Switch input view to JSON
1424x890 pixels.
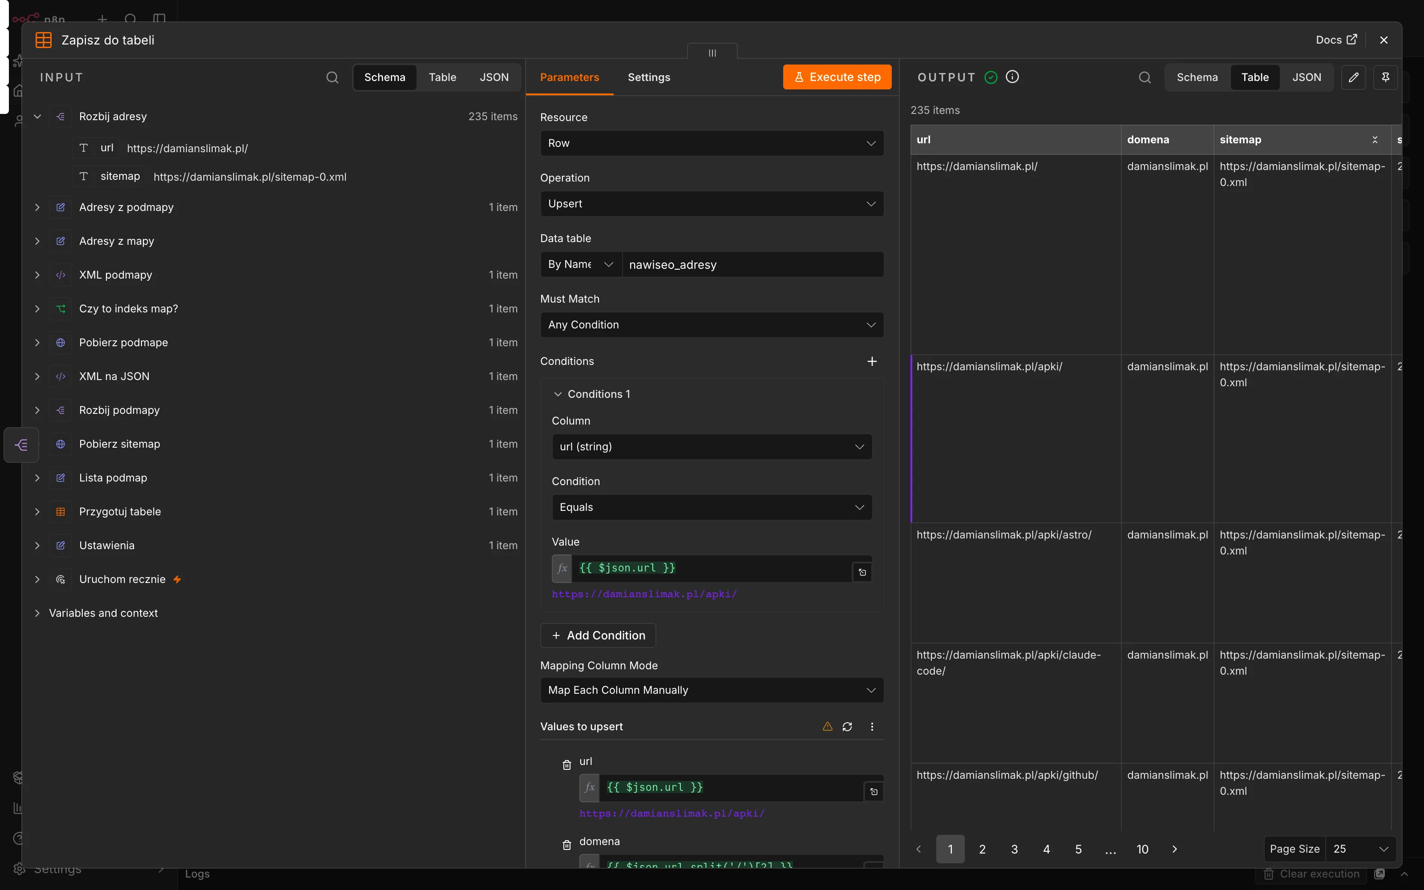point(494,77)
